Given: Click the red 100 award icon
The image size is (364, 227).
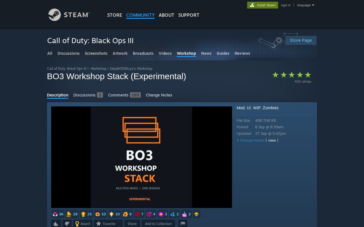Looking at the screenshot, I should click(137, 214).
